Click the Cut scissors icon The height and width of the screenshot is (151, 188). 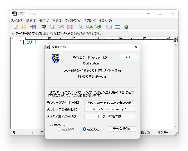[61, 27]
